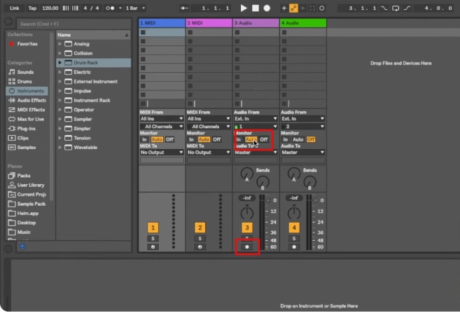Image resolution: width=460 pixels, height=313 pixels.
Task: Click the browser preview headphone icon
Action: (x=22, y=246)
